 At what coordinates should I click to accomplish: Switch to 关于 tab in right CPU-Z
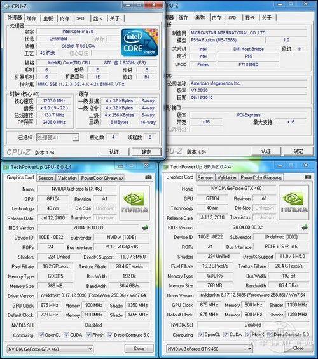[x=266, y=18]
